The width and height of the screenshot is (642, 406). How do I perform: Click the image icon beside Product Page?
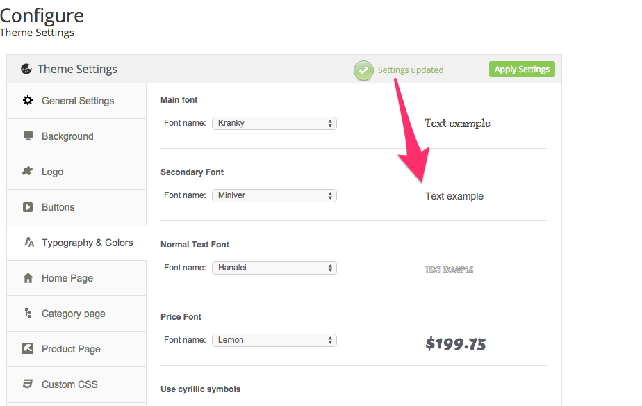tap(27, 348)
